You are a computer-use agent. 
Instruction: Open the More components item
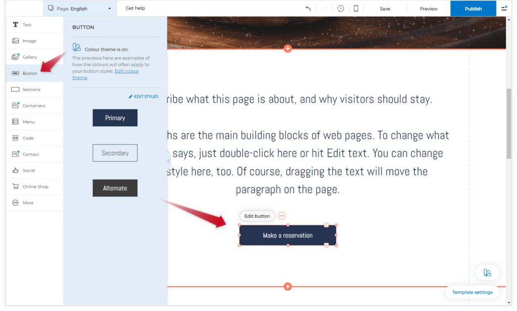[28, 203]
